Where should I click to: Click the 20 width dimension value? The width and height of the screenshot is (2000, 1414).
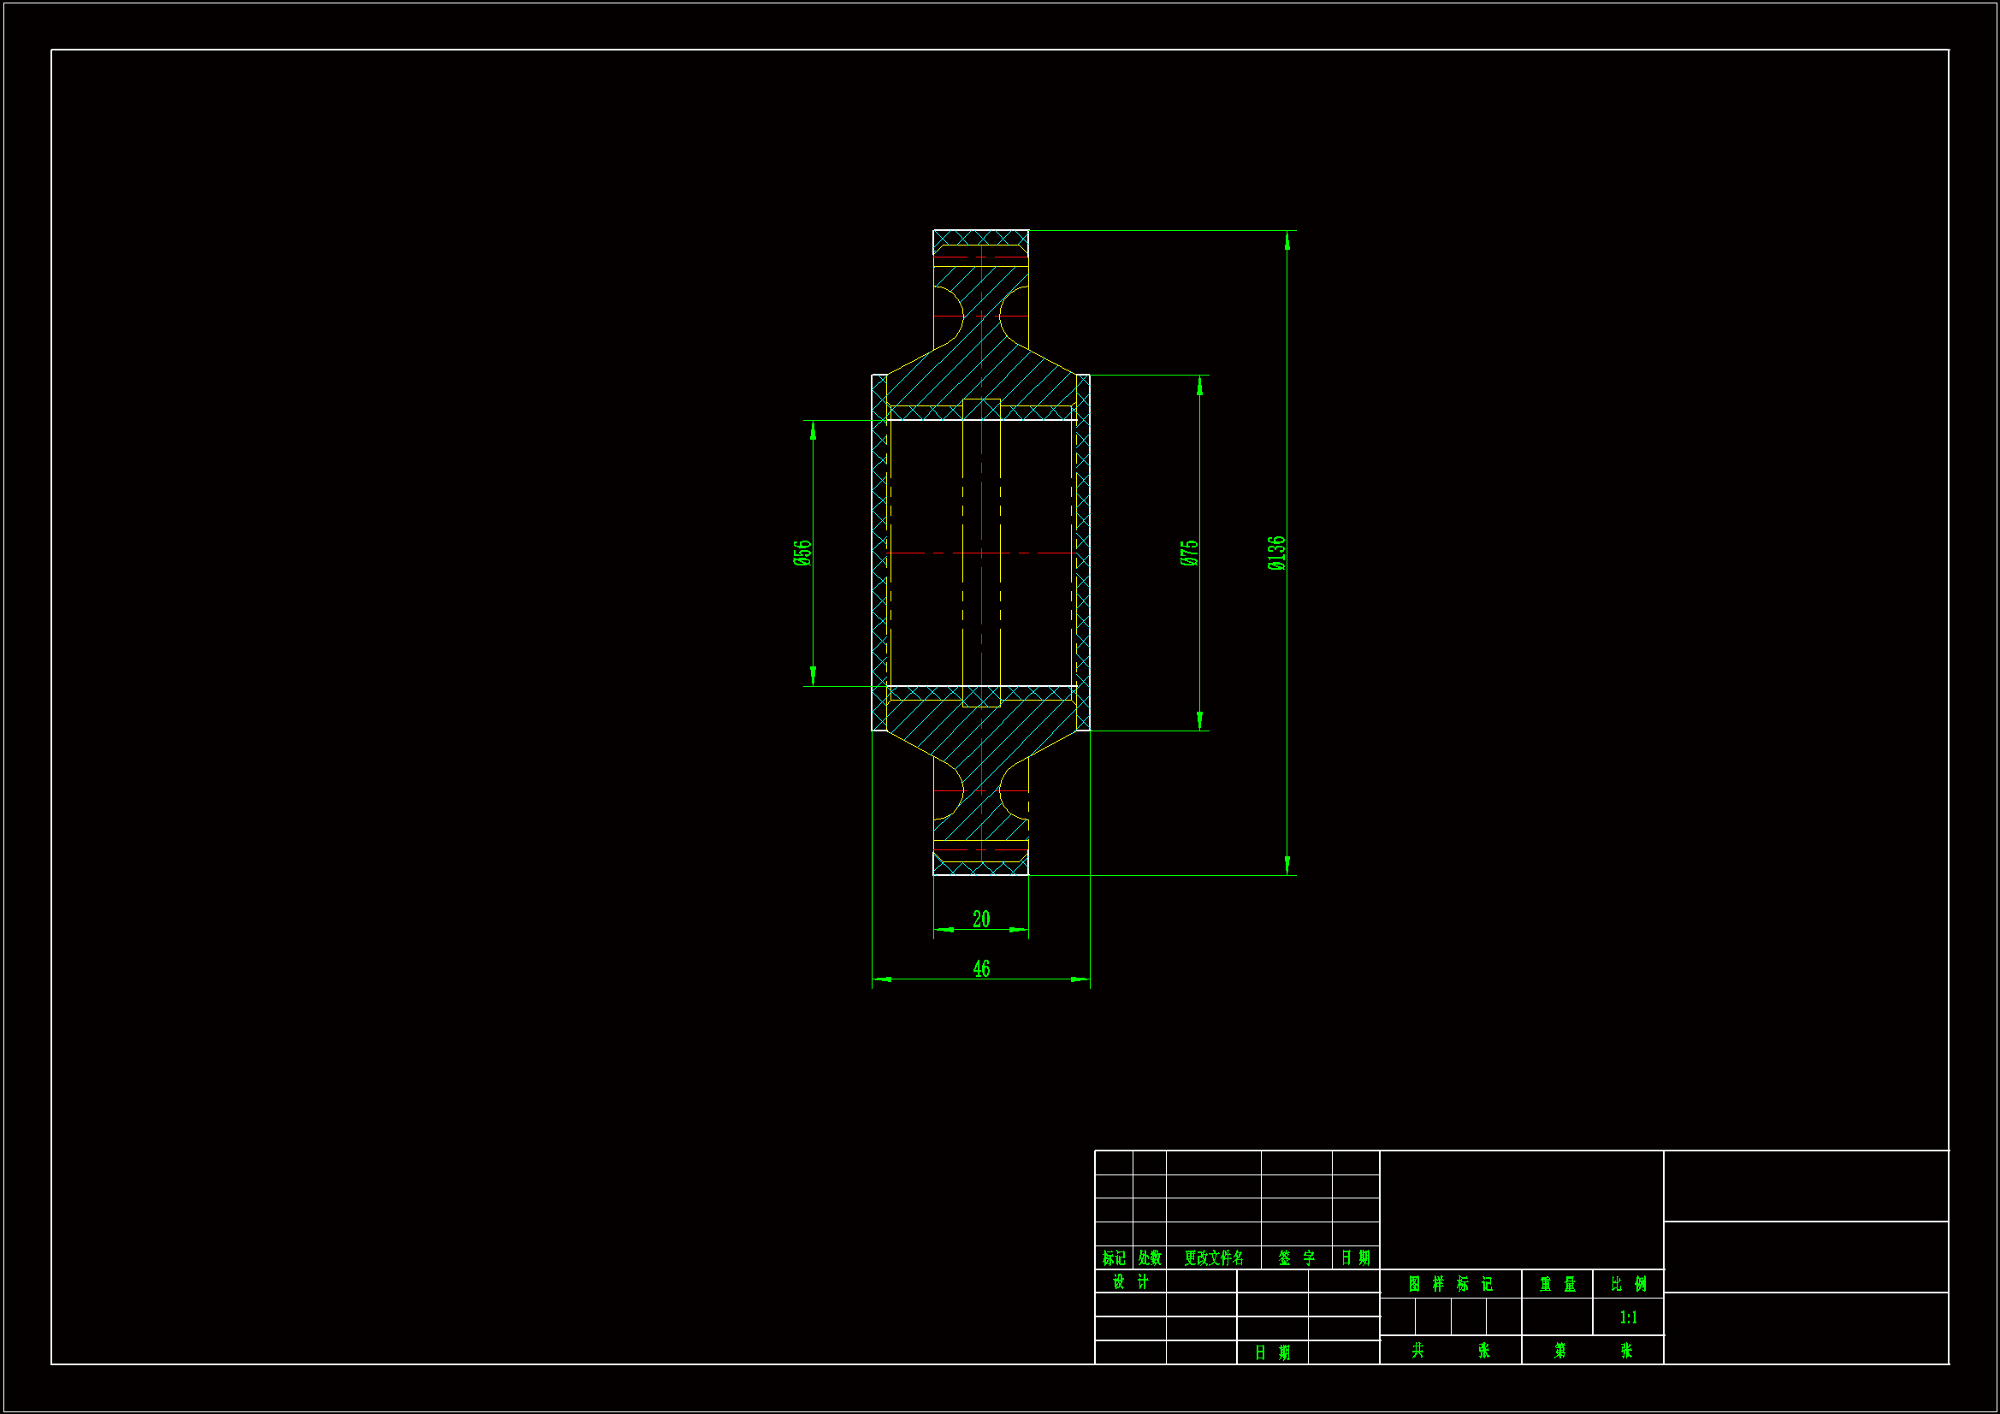tap(981, 920)
